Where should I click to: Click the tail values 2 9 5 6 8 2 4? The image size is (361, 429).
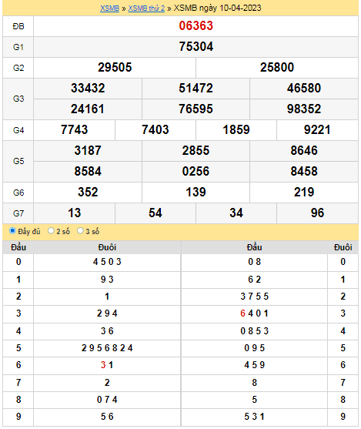(x=107, y=348)
